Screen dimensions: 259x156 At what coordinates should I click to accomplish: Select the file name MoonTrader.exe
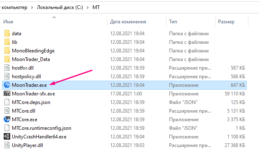pos(29,85)
